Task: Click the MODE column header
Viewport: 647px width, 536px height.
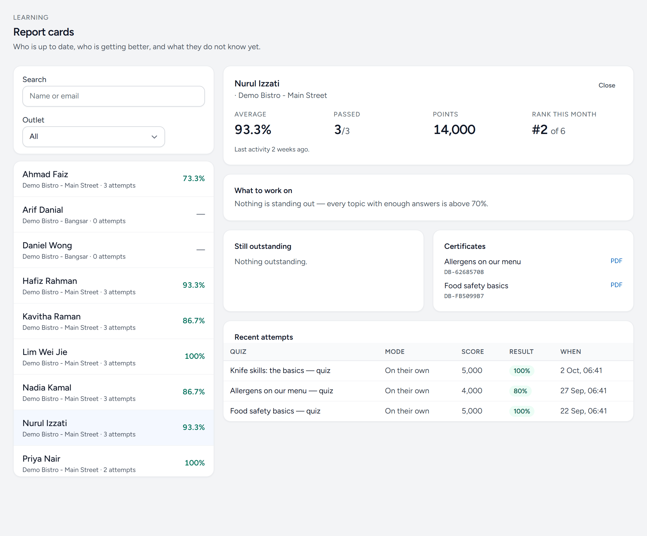Action: point(394,352)
